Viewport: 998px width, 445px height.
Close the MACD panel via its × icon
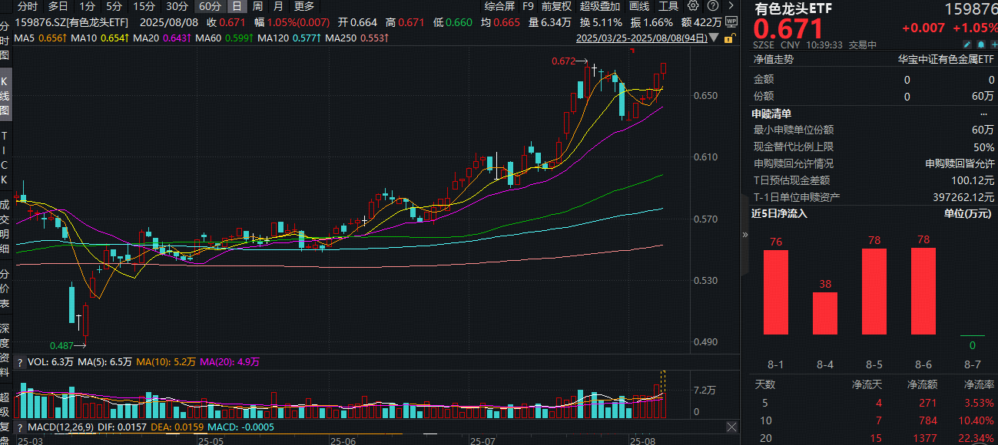tap(731, 427)
